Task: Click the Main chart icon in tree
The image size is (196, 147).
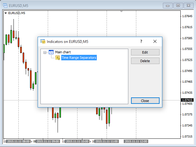Action: click(51, 52)
